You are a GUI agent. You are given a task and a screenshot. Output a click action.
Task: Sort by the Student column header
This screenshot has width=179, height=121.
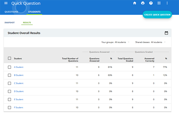pos(18,58)
